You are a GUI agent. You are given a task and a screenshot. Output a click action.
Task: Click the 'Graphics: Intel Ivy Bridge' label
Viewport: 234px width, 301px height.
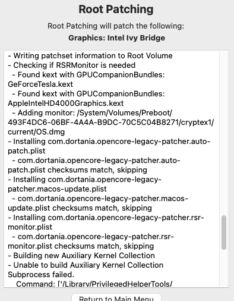[117, 38]
